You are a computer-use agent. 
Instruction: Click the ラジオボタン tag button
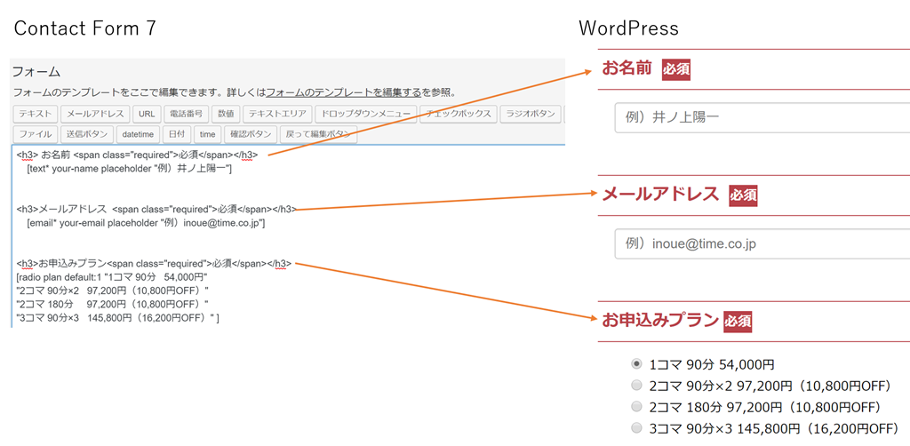(531, 114)
